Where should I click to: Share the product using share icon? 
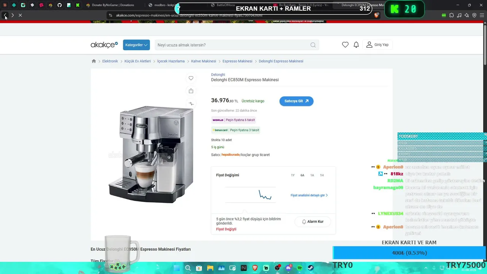point(191,91)
